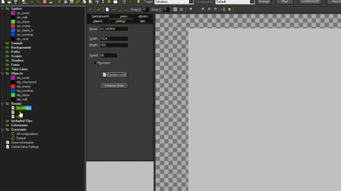This screenshot has height=191, width=341.
Task: Create a new font resource
Action: pyautogui.click(x=97, y=2)
